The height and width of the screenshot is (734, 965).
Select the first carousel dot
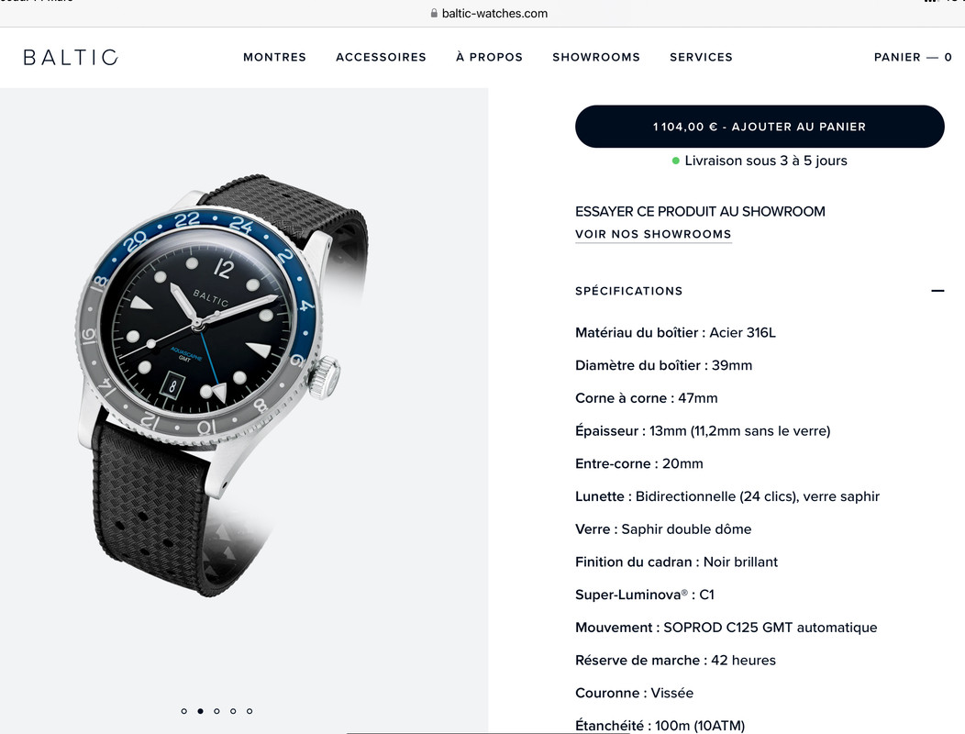184,711
